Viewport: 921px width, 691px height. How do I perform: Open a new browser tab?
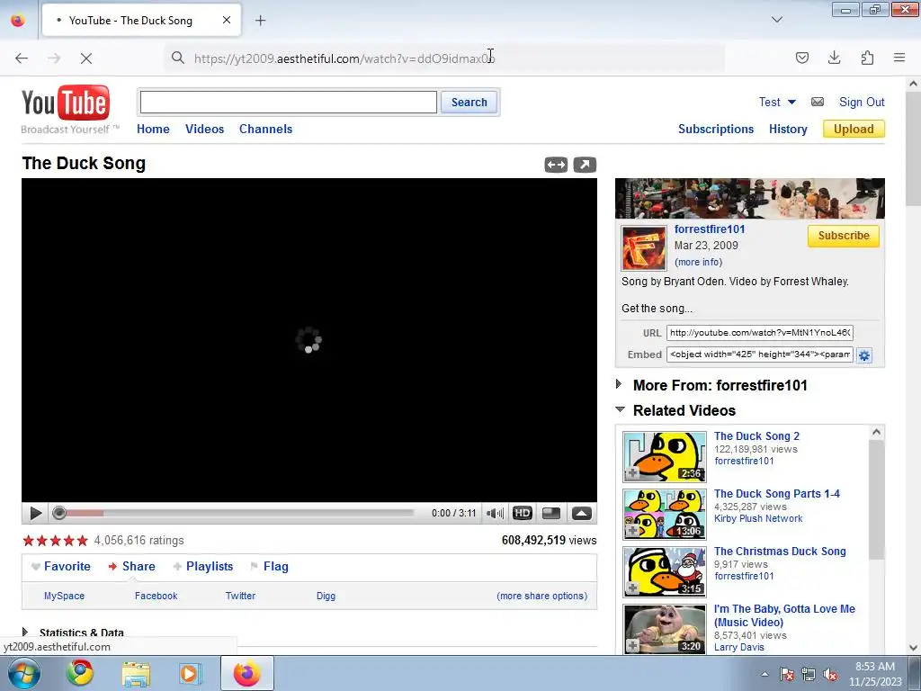[x=260, y=21]
